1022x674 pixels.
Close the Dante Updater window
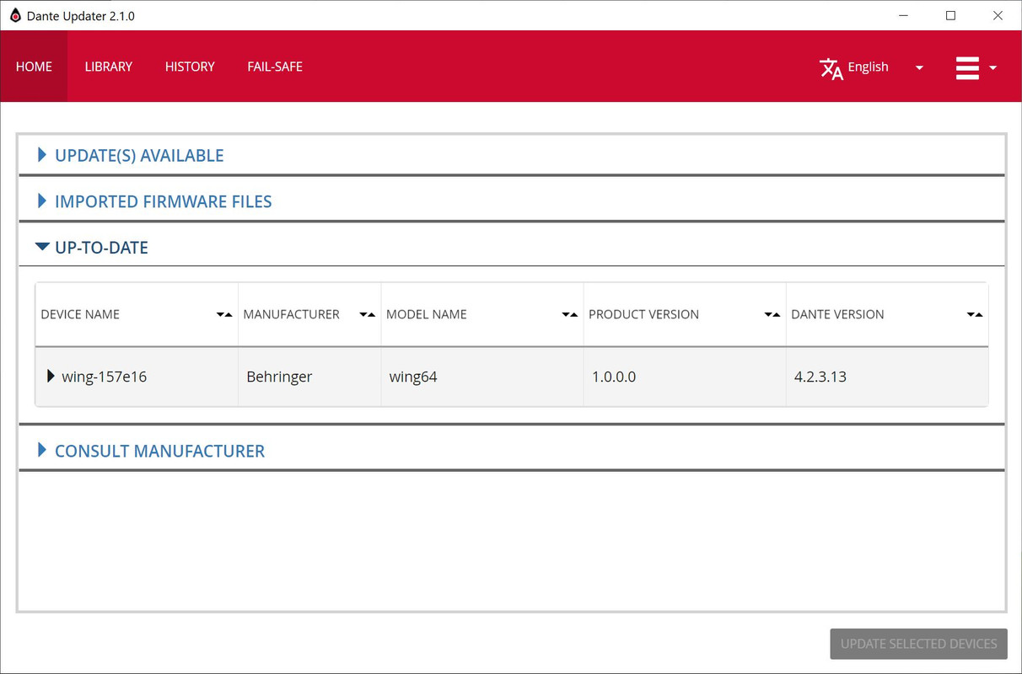point(998,15)
